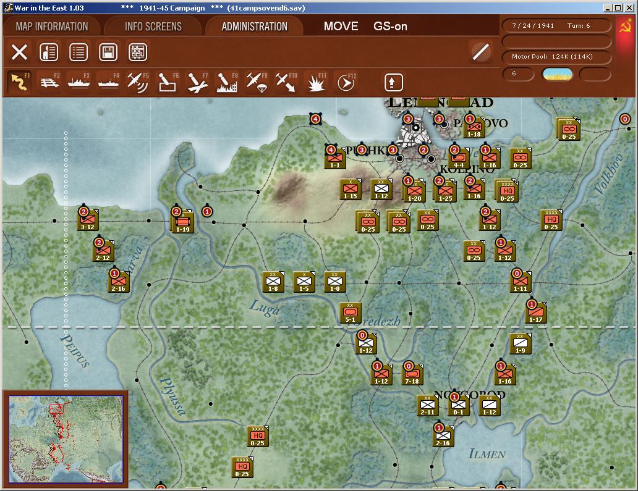Open the list options icon
This screenshot has width=638, height=491.
pos(79,52)
